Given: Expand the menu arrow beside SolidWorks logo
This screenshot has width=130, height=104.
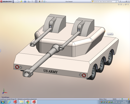Looking at the screenshot, I should click(13, 1).
